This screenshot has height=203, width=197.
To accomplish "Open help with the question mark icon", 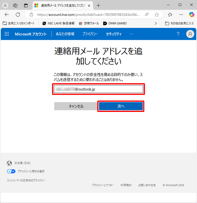I will coord(178,34).
